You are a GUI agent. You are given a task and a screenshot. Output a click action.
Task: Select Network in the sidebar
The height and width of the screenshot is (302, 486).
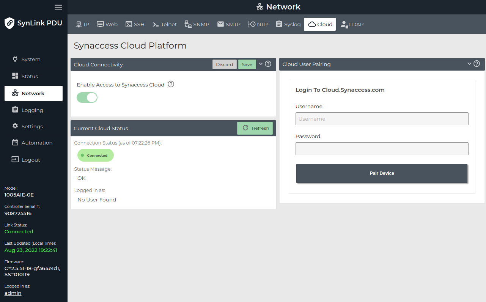(33, 93)
